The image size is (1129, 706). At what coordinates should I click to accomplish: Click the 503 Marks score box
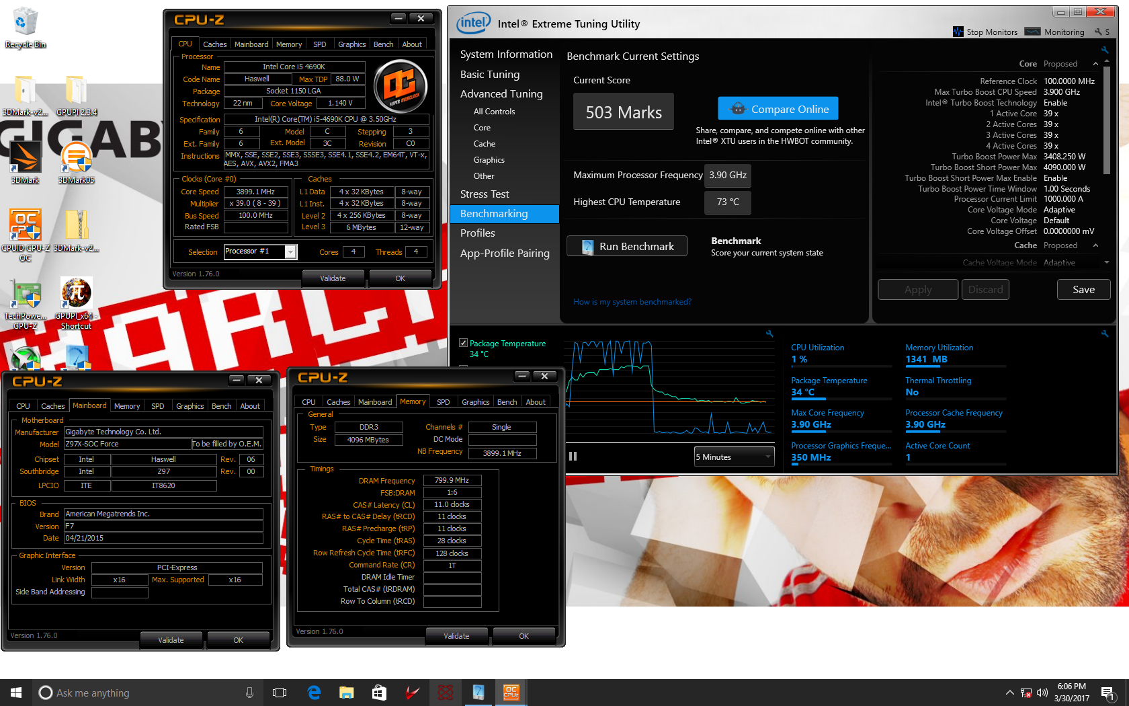tap(624, 112)
